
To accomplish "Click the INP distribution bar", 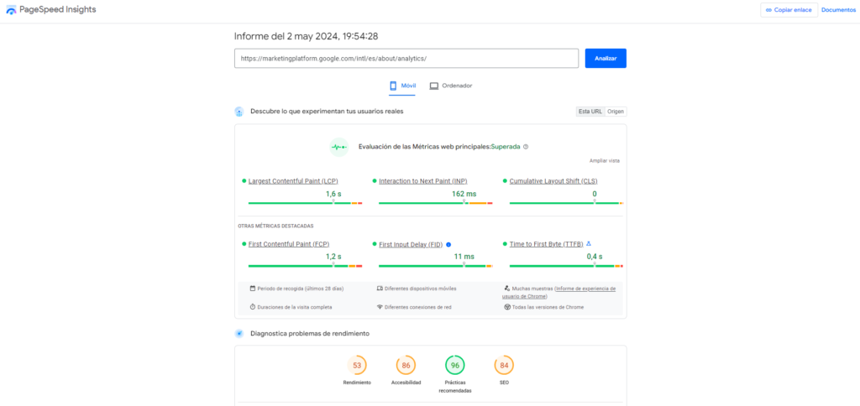I will click(436, 203).
